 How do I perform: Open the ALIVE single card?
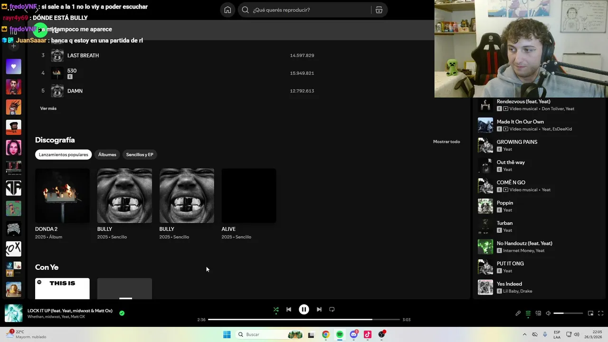coord(248,204)
